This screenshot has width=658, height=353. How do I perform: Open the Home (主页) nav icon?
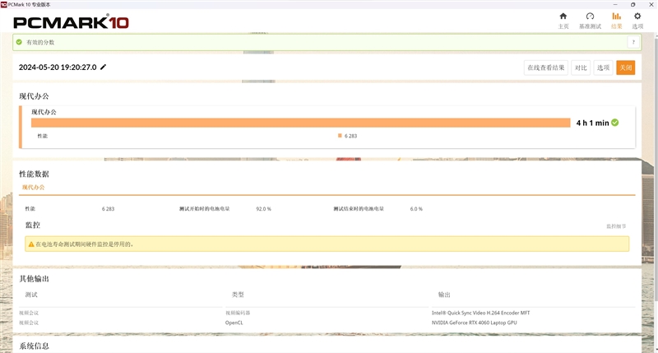click(x=563, y=16)
